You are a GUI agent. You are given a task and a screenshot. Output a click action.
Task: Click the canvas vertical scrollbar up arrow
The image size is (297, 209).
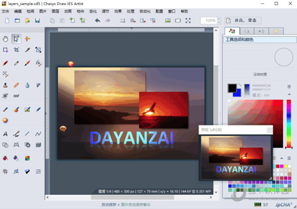point(216,30)
